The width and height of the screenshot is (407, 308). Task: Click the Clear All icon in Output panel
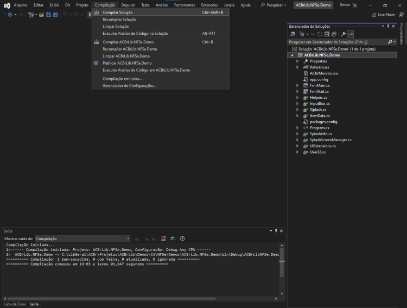tap(163, 238)
